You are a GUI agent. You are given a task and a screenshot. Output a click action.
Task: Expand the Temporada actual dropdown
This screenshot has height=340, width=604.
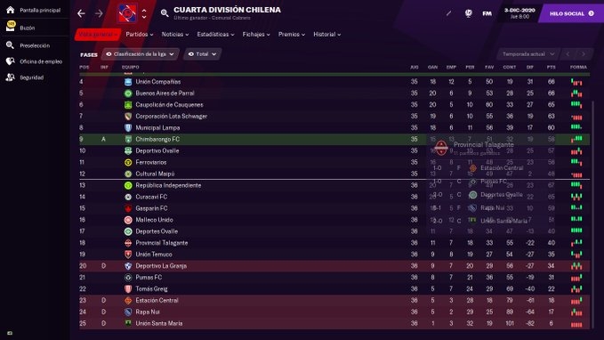528,54
